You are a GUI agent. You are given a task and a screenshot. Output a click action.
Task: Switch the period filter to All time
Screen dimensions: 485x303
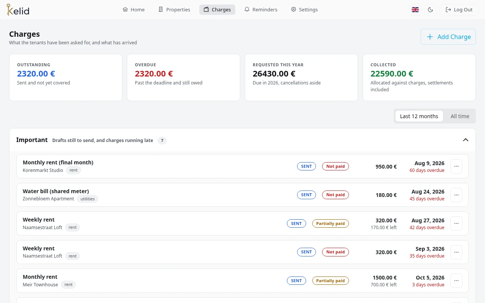(460, 116)
